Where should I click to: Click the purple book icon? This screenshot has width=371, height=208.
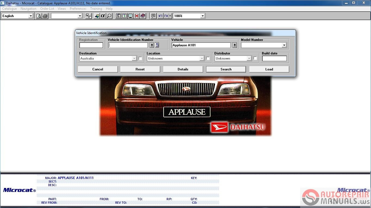point(143,16)
